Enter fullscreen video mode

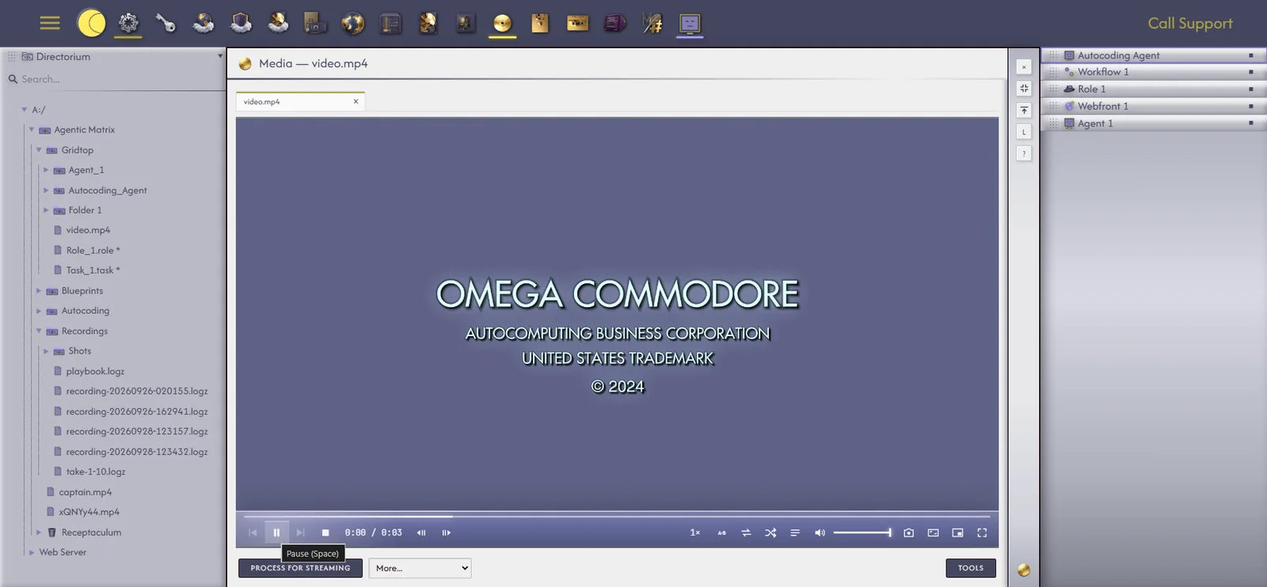pyautogui.click(x=982, y=533)
